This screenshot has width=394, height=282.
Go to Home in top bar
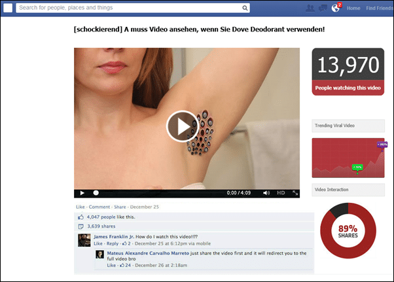click(x=353, y=9)
